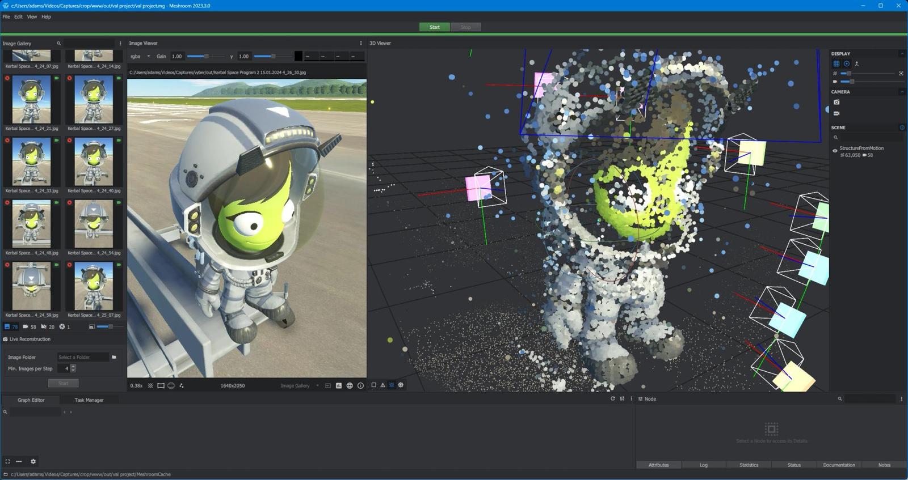Open the Notes tab
This screenshot has height=480, width=908.
884,465
